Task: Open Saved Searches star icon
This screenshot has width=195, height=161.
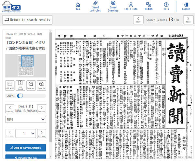Action: (113, 6)
